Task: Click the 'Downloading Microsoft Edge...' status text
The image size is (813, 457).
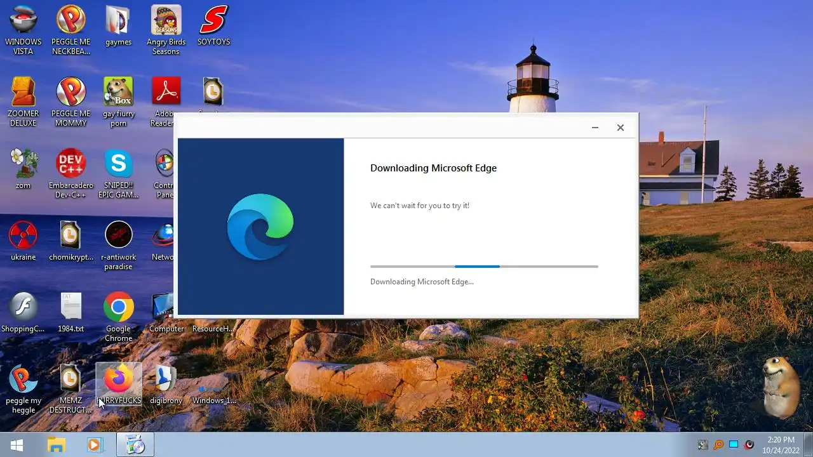Action: [422, 282]
